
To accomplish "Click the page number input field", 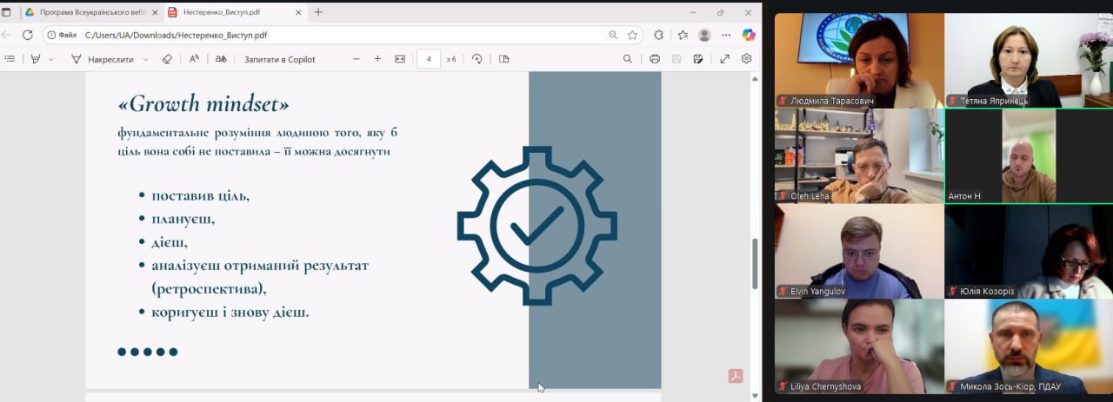I will [429, 59].
